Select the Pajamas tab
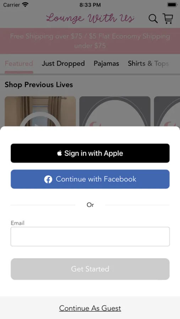Viewport: 180px width, 319px height. pos(106,63)
